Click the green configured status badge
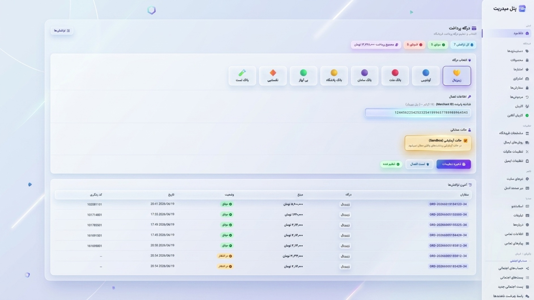 coord(391,164)
